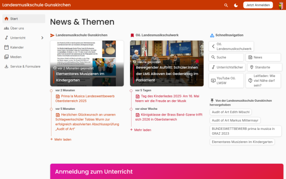Click the question mark icon by Leitfaden

tap(250, 81)
